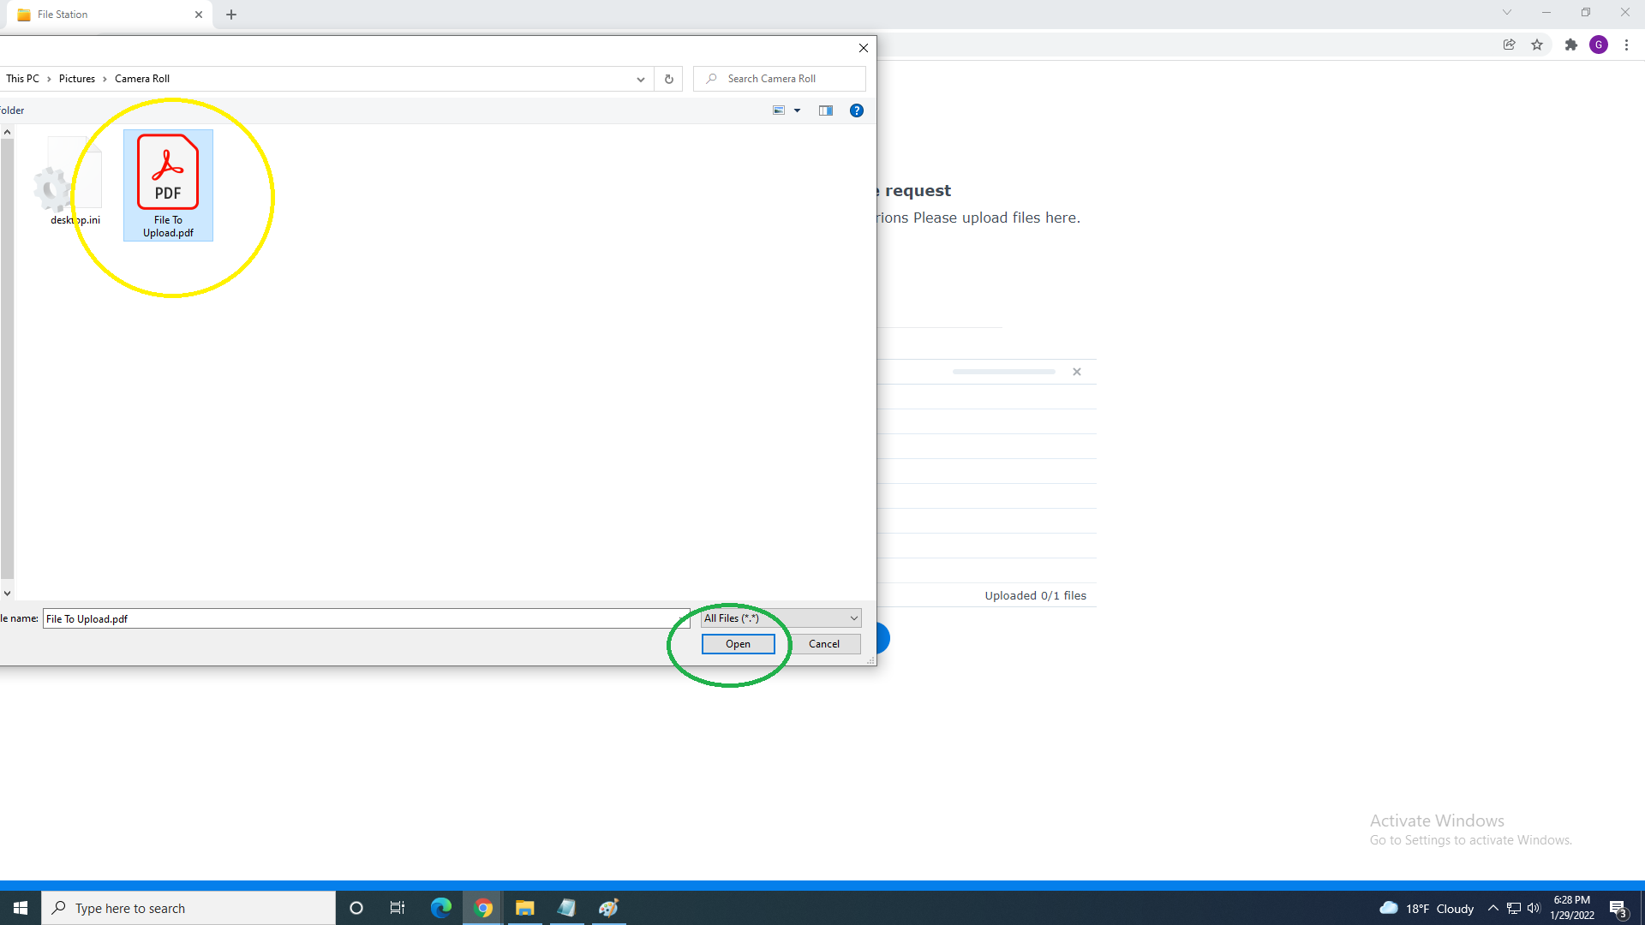Open the file dialog help icon
Viewport: 1645px width, 925px height.
pyautogui.click(x=856, y=110)
